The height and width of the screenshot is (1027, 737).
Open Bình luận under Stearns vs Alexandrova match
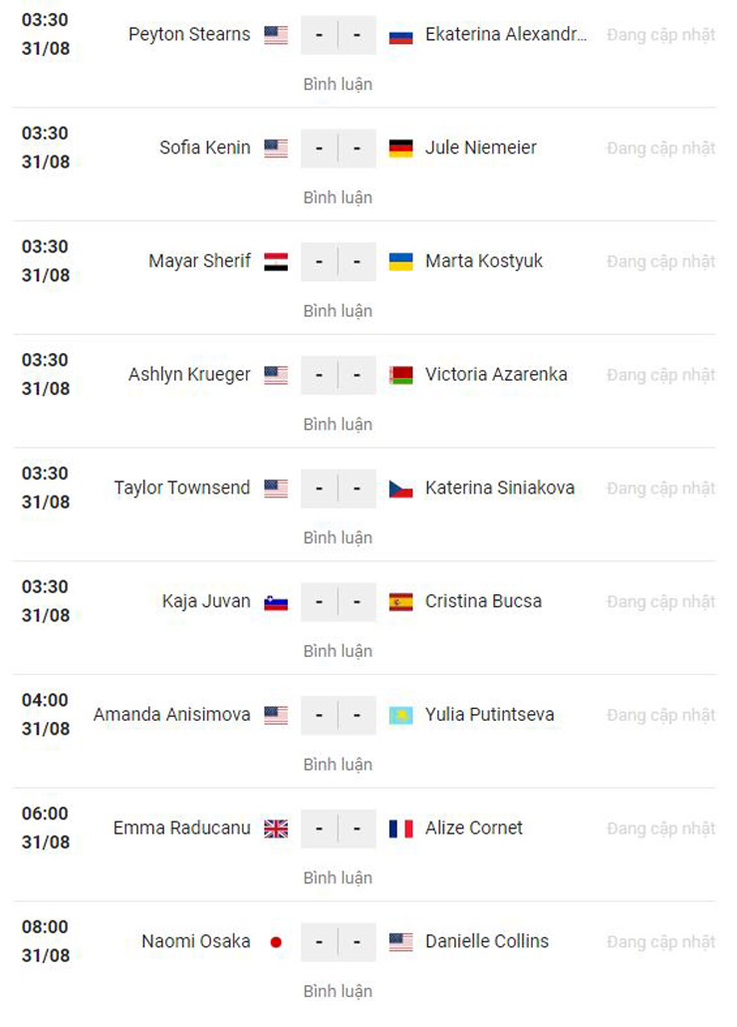338,85
